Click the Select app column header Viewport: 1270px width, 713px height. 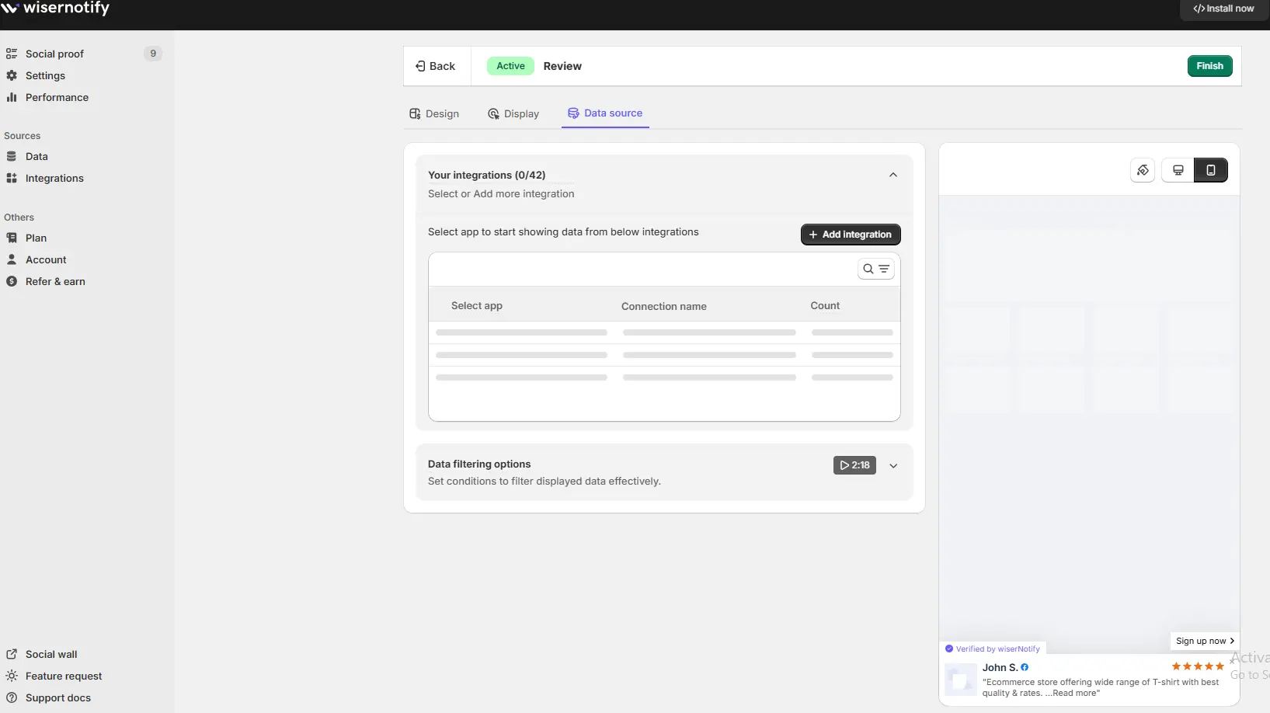[x=477, y=306]
